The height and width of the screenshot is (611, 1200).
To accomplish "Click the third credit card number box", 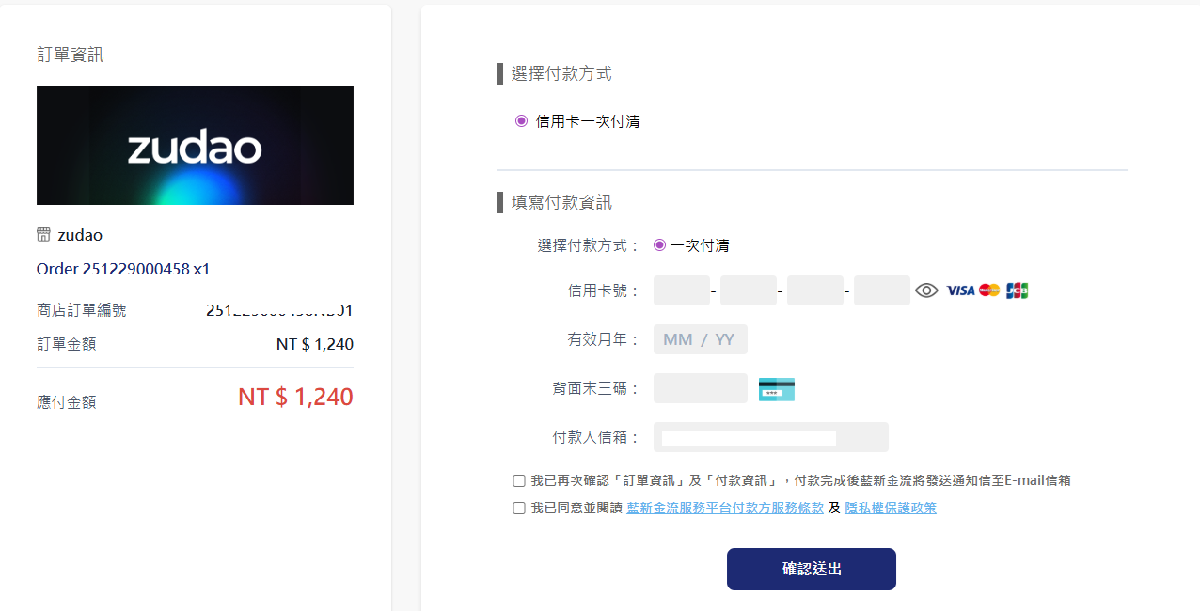I will (x=815, y=290).
